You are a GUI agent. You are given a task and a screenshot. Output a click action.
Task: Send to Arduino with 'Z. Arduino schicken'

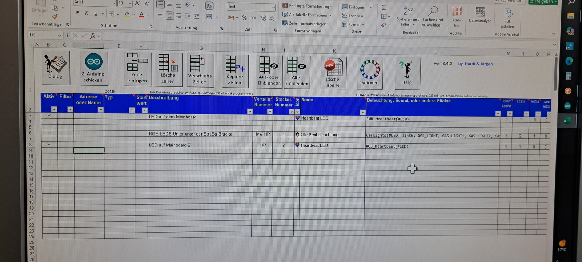click(93, 68)
